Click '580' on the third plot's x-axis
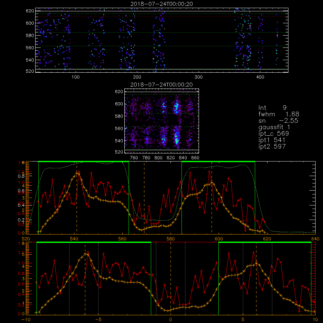This screenshot has width=323, height=323. click(171, 239)
